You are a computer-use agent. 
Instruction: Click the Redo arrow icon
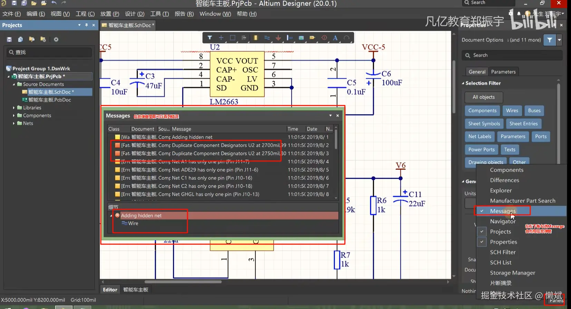tap(64, 3)
